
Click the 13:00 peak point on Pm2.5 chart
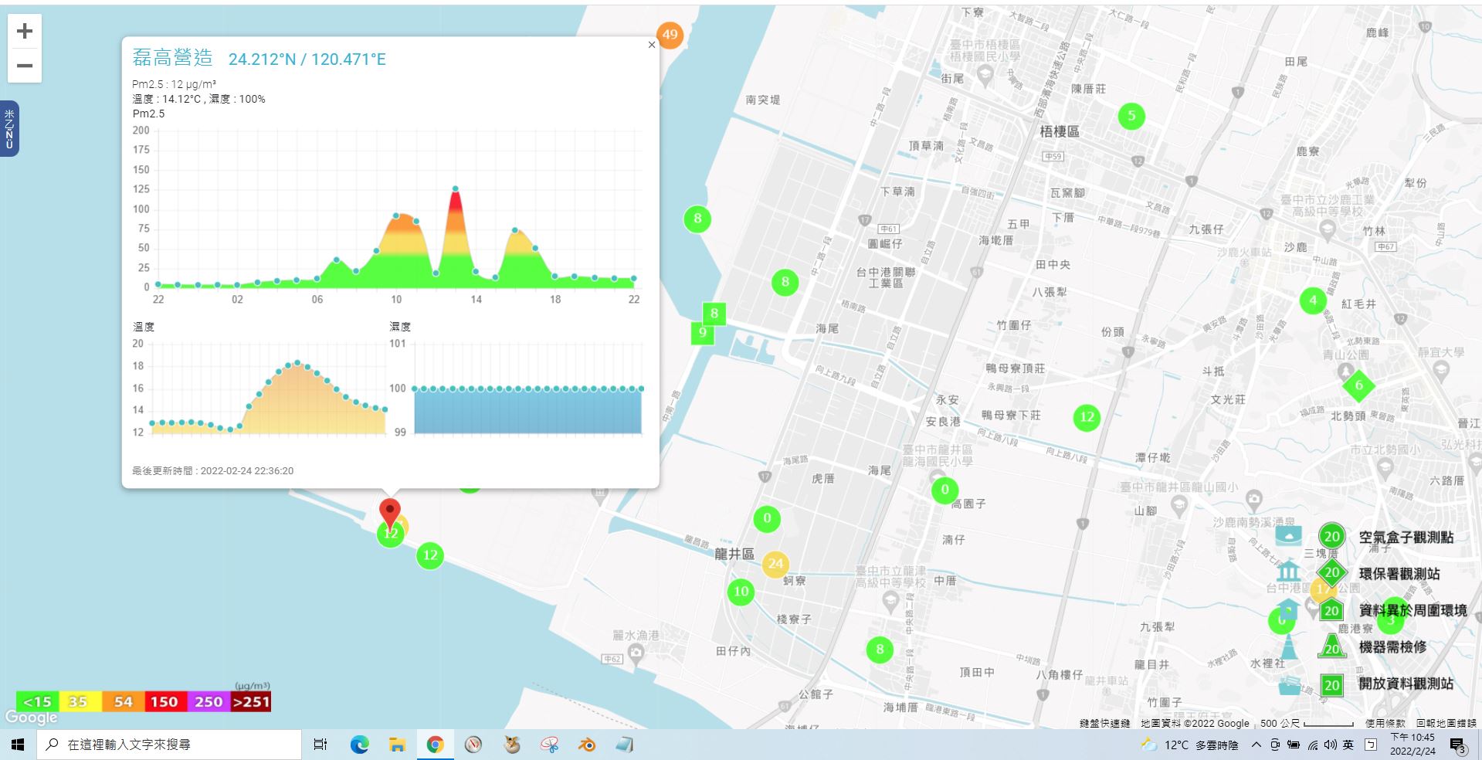pyautogui.click(x=456, y=188)
